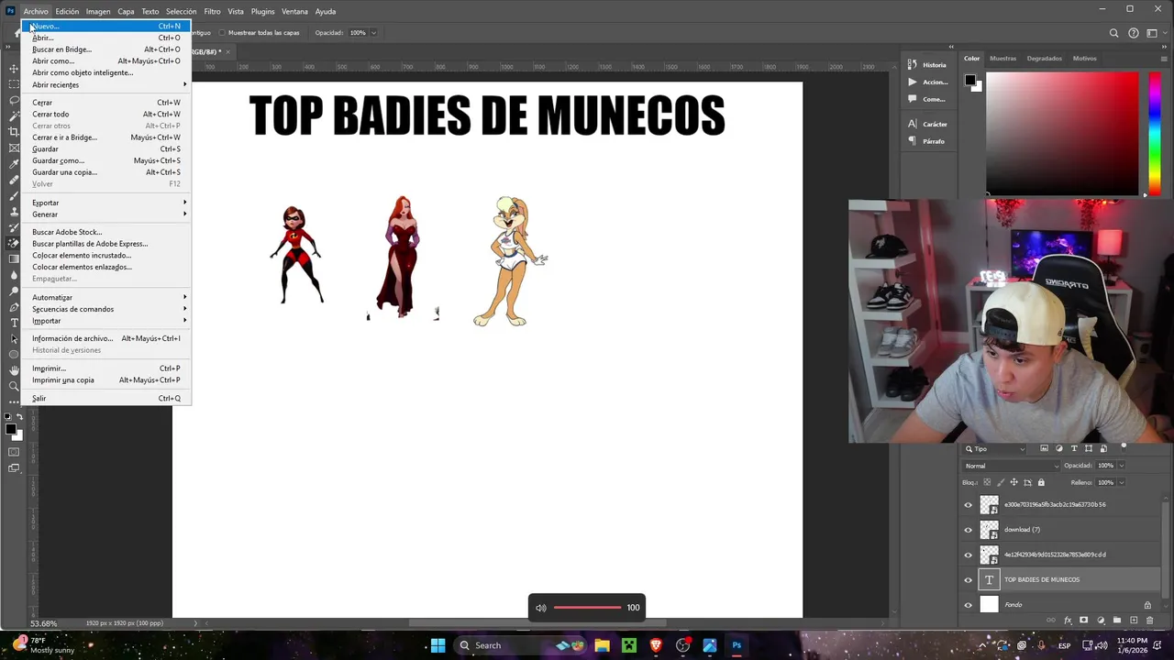Click the foreground color swatch in Color panel
This screenshot has height=660, width=1174.
coord(969,81)
